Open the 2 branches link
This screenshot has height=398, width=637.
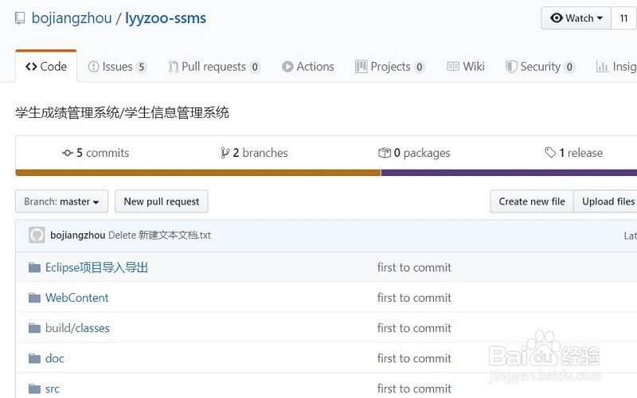(x=254, y=153)
